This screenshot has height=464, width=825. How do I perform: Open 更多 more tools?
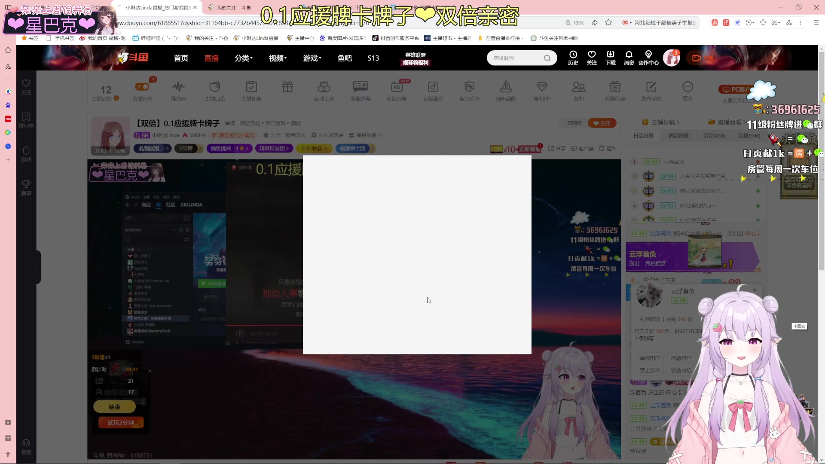click(x=687, y=91)
